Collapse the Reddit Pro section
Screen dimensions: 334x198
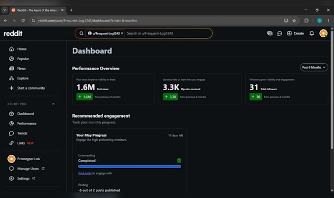point(53,104)
